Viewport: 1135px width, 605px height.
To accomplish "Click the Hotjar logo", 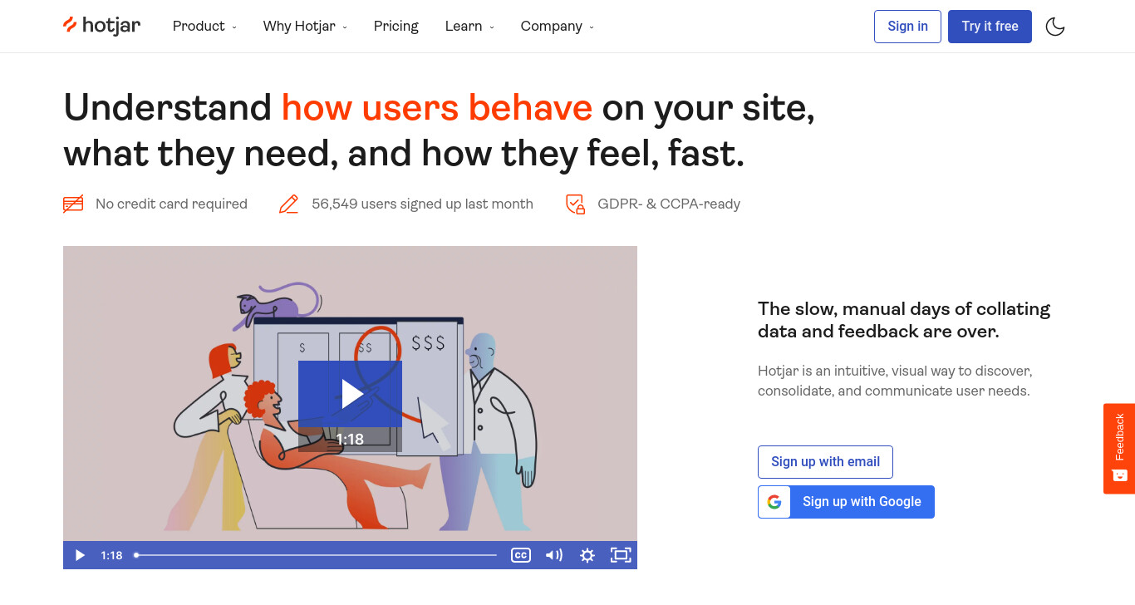I will (x=102, y=26).
